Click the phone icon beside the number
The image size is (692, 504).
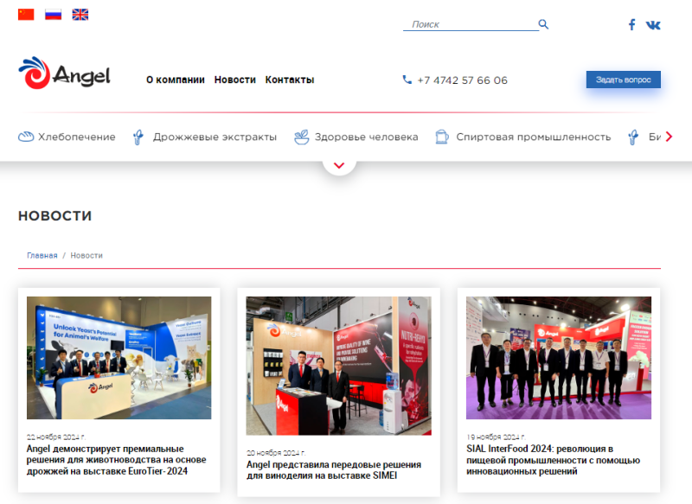407,80
